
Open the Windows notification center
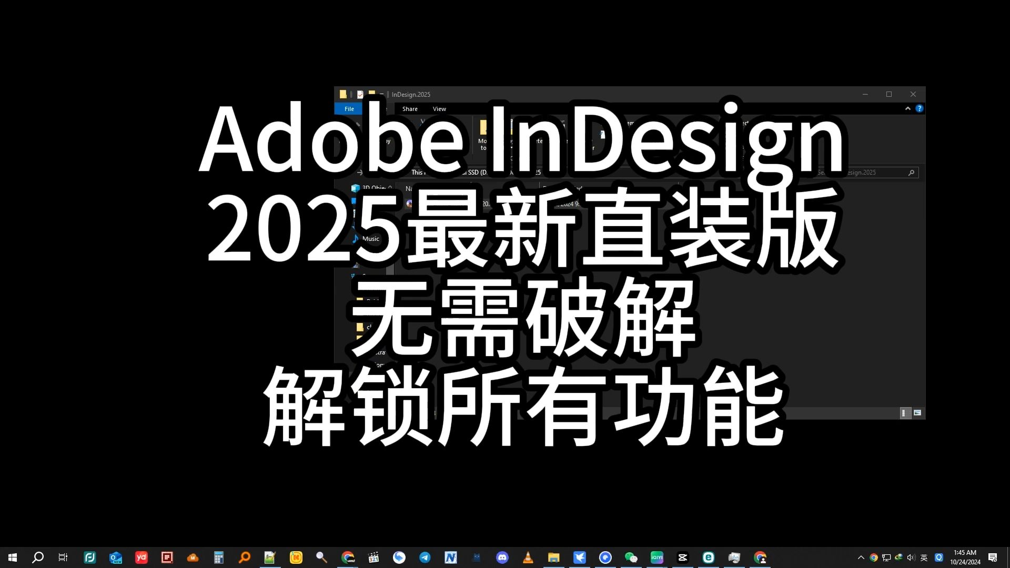click(x=993, y=557)
